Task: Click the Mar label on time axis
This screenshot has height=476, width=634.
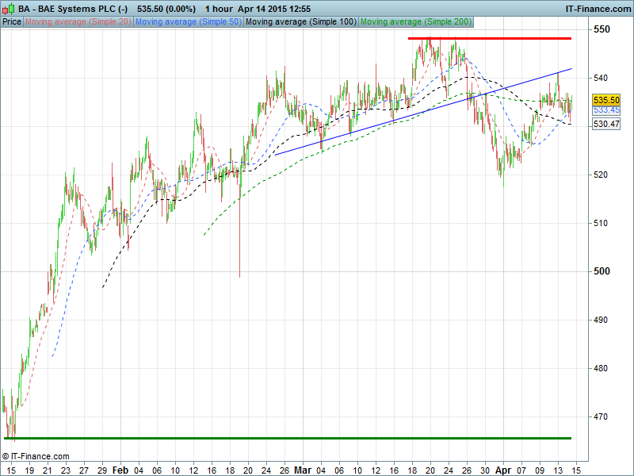Action: (304, 470)
